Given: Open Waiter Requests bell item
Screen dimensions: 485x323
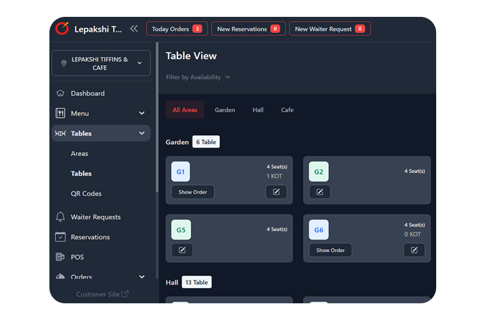Looking at the screenshot, I should click(x=95, y=217).
